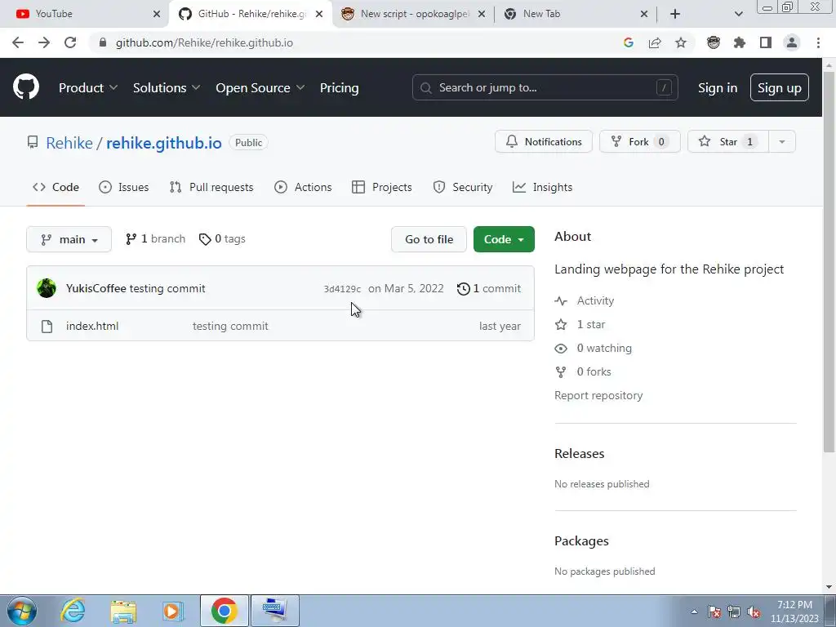Screen dimensions: 836x627
Task: Click Go to file button
Action: [429, 239]
